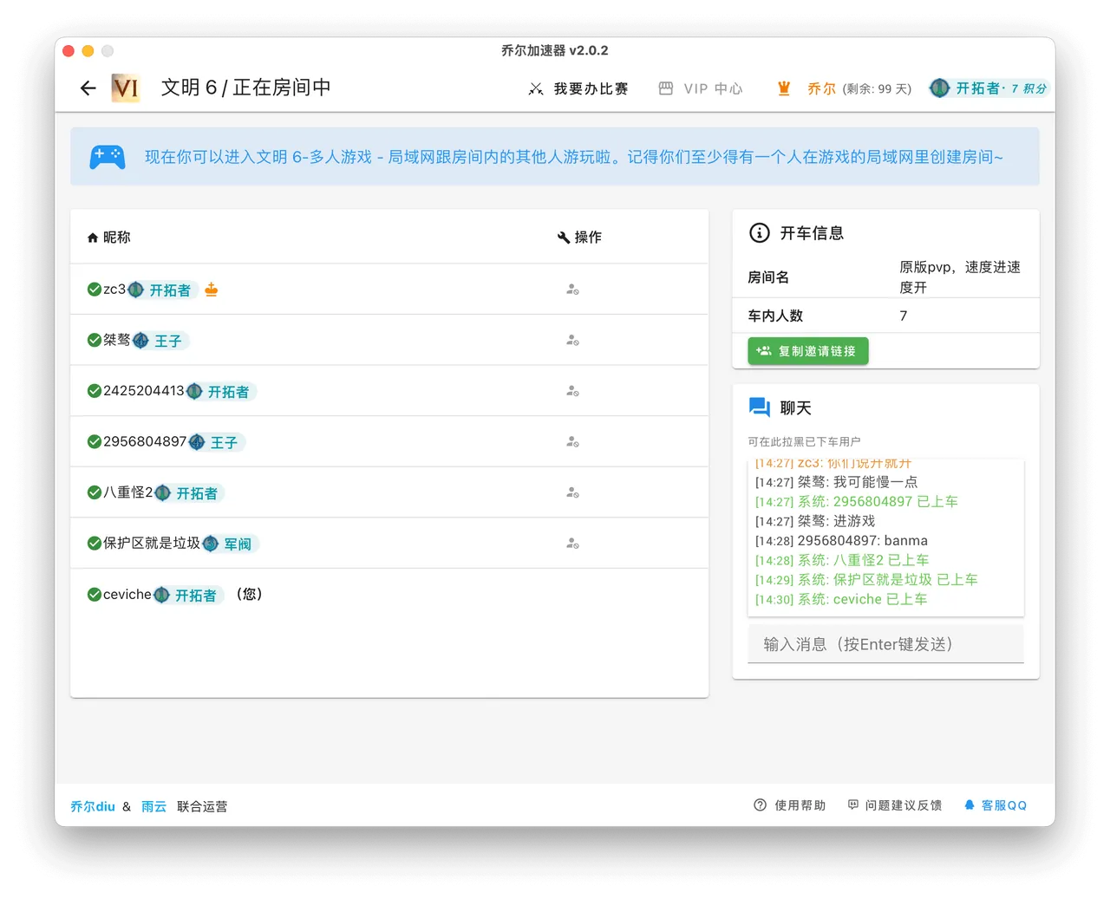This screenshot has height=899, width=1110.
Task: Block user 保护区就是垃圾 via action icon
Action: coord(572,544)
